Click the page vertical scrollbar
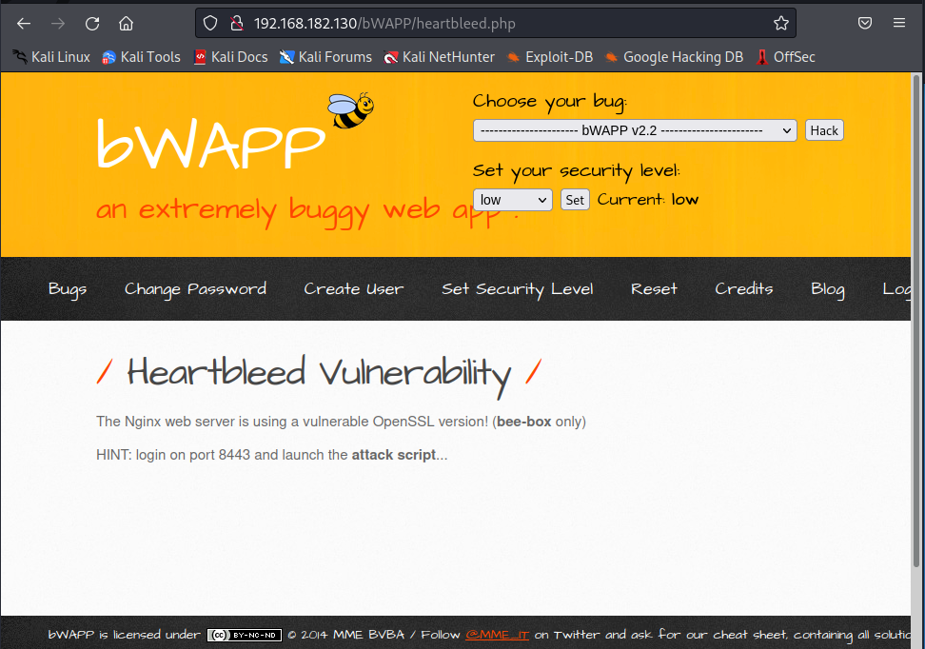This screenshot has width=925, height=649. [x=916, y=319]
